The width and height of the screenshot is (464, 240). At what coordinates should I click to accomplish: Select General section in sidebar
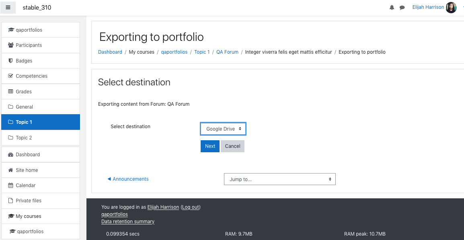tap(41, 107)
